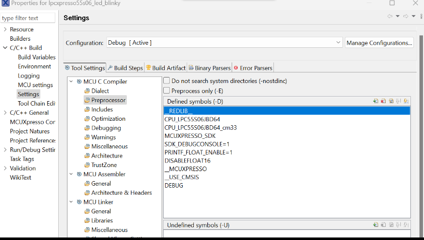
Task: Select the PRINTF_FLOAT_ENABLE=1 symbol
Action: click(x=198, y=152)
